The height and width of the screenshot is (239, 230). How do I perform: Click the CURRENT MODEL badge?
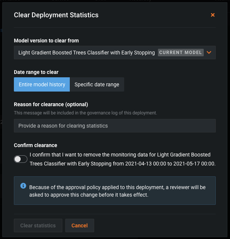pyautogui.click(x=180, y=53)
